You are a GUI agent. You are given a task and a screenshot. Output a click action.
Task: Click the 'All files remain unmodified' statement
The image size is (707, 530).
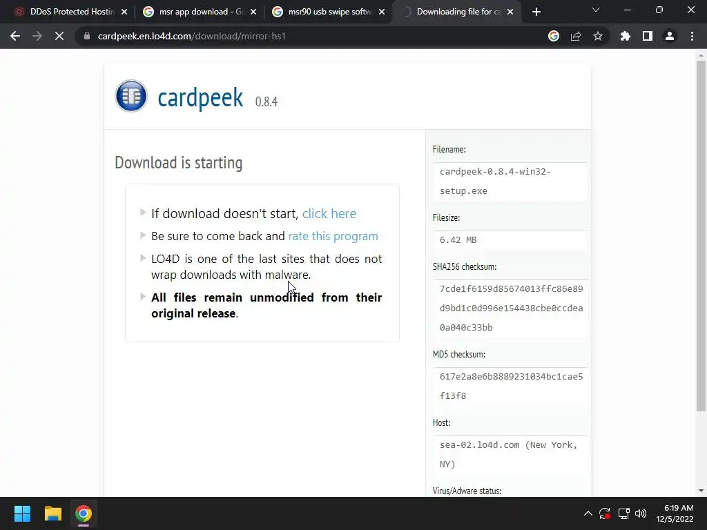point(267,306)
